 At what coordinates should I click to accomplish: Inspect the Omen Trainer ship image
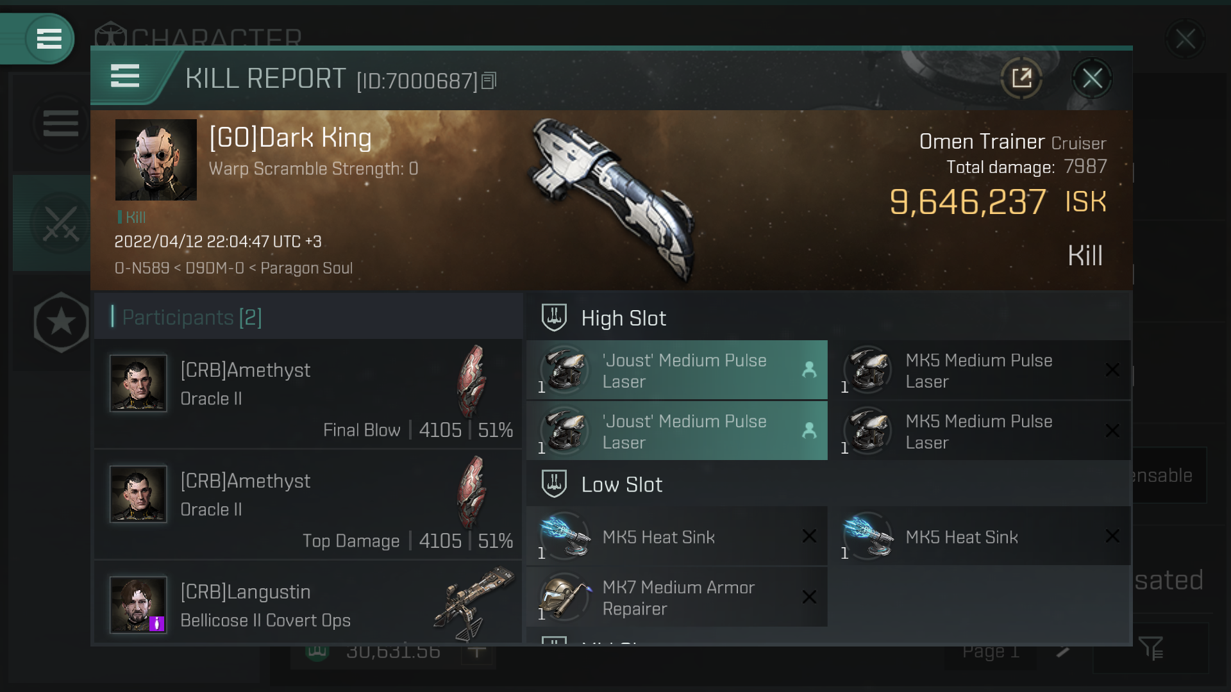pyautogui.click(x=612, y=199)
